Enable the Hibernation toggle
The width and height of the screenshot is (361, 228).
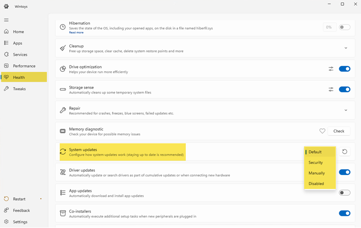tap(344, 27)
